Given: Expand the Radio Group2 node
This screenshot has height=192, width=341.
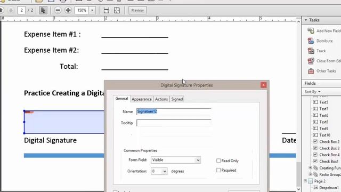Looking at the screenshot, I should 310,174.
